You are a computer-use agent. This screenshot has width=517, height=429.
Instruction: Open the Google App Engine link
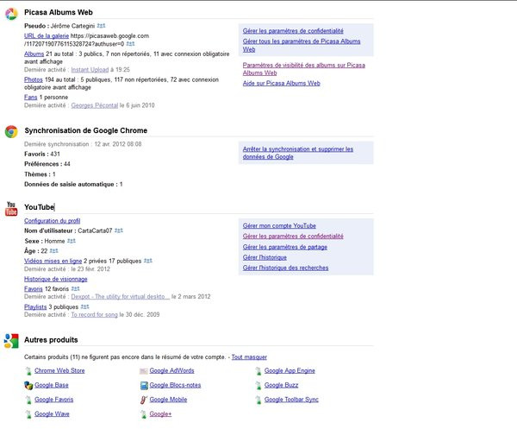(x=290, y=370)
